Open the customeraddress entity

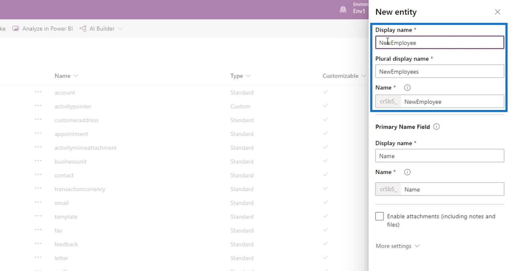[77, 120]
